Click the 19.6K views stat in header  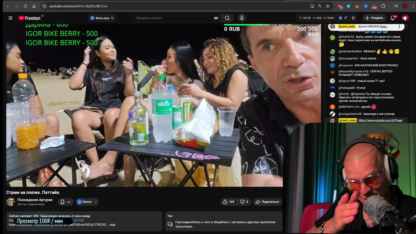[x=328, y=18]
